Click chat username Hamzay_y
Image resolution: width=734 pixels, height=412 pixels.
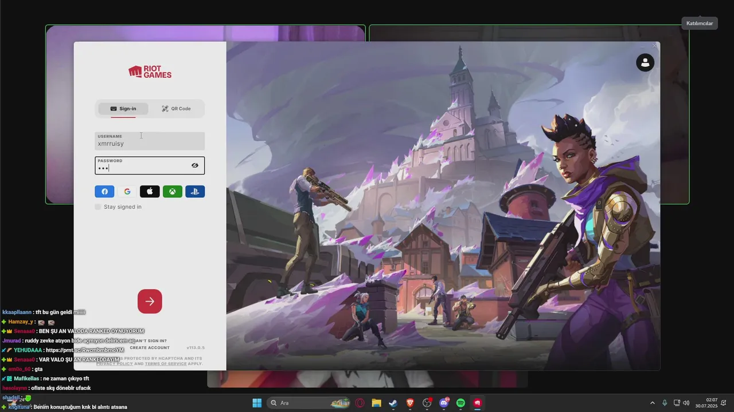[21, 322]
